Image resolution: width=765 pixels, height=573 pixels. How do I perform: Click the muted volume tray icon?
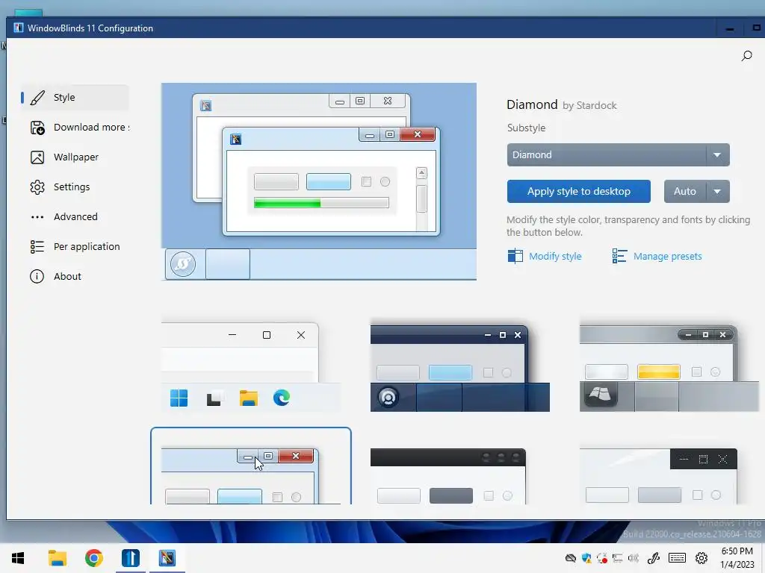[x=634, y=558]
